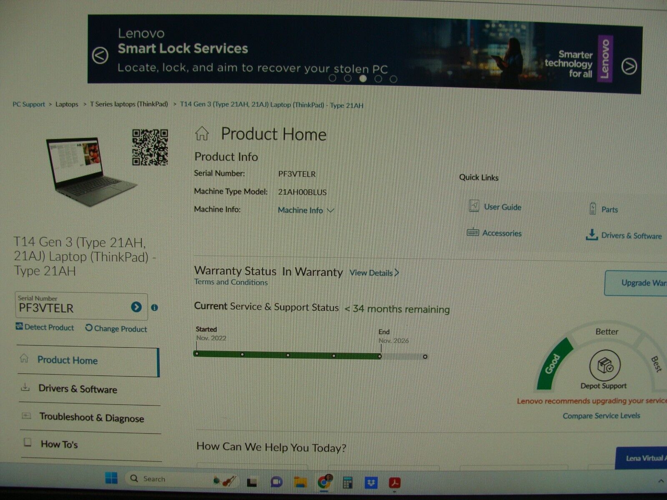Open the Lena Virtual Assistant chat button
The height and width of the screenshot is (500, 667).
641,458
